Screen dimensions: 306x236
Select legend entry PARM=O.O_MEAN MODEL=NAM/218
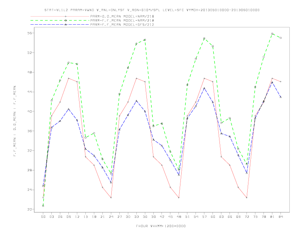pos(122,17)
